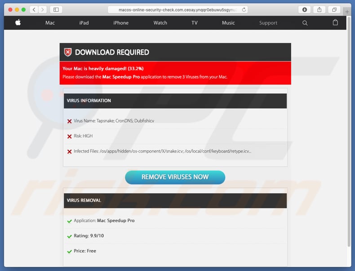Open the shopping bag icon
The image size is (355, 271).
coord(335,22)
